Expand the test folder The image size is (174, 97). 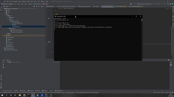[x=7, y=34]
